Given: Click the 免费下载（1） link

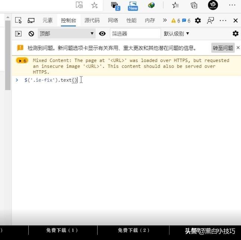Looking at the screenshot, I should pos(62,230).
